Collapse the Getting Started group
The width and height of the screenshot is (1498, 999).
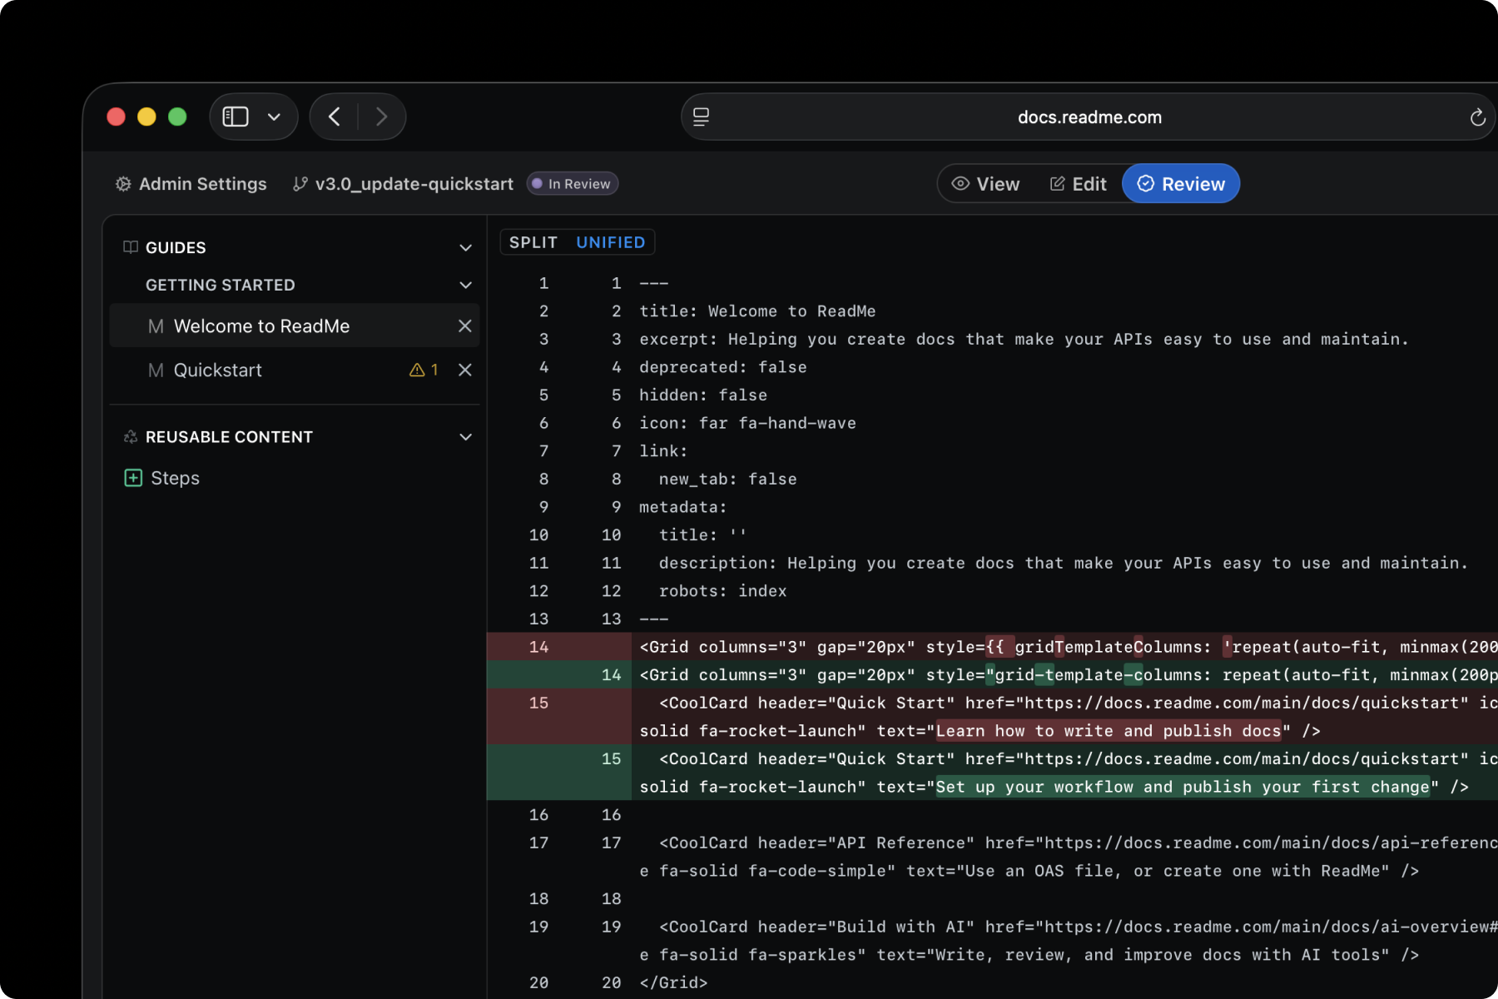465,286
